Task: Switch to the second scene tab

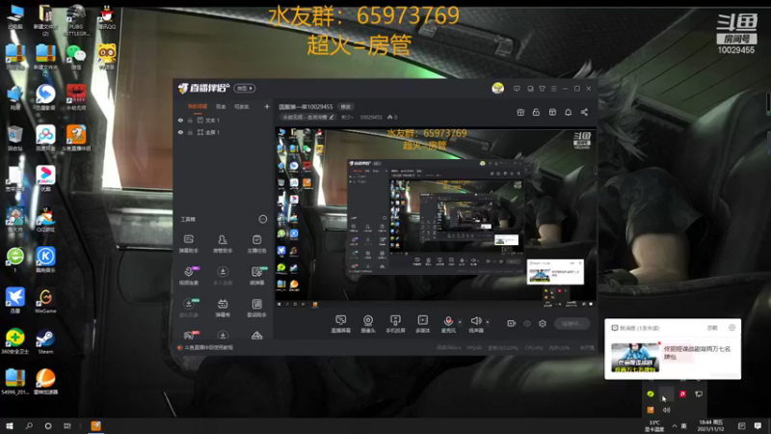Action: coord(221,106)
